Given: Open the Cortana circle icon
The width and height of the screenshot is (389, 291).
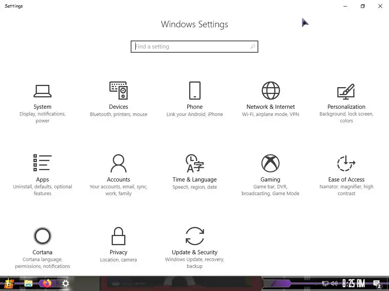Looking at the screenshot, I should coord(43,236).
